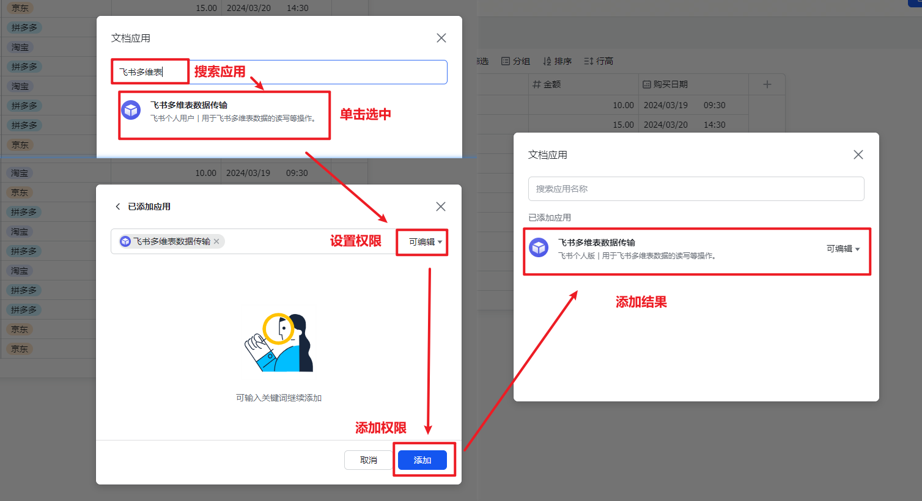Click the 2024/03/19 date cell in left table
The image size is (922, 501).
tap(276, 173)
